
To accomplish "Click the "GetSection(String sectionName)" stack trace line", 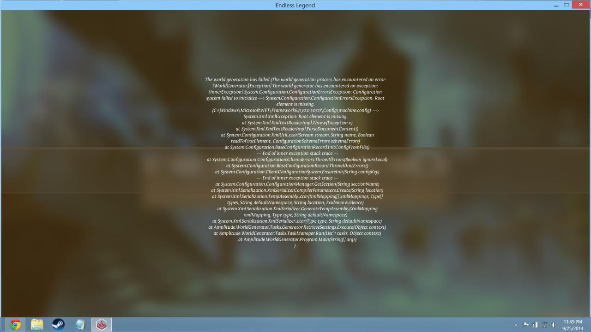I will 297,184.
